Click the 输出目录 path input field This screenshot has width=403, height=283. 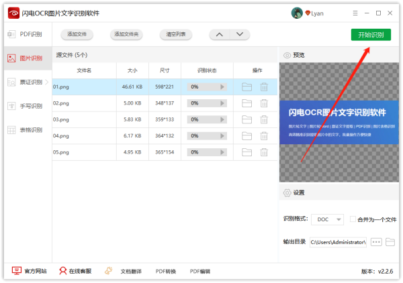[338, 241]
